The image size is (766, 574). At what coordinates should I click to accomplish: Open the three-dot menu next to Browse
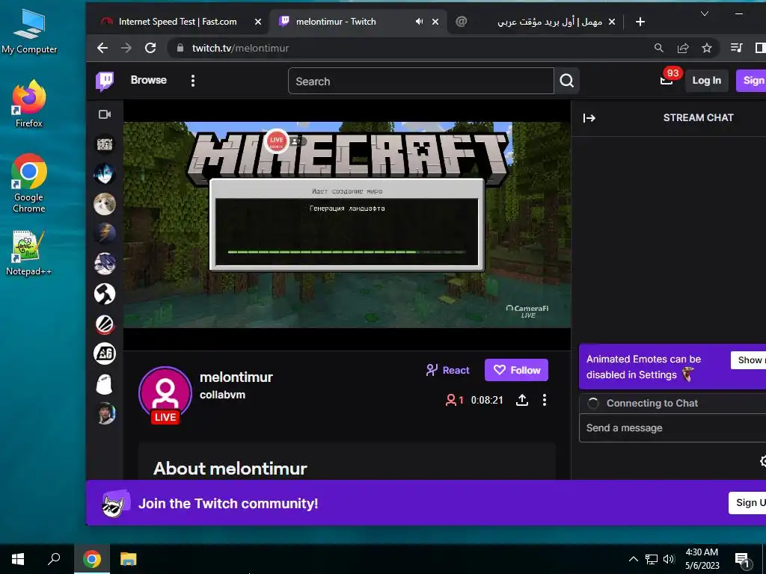193,81
